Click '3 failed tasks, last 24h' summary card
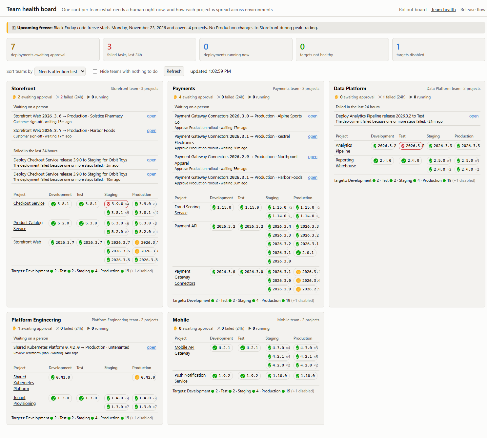 tap(150, 50)
